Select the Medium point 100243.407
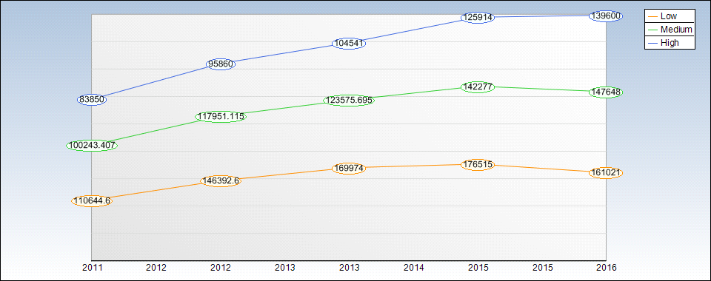The image size is (711, 281). 92,146
